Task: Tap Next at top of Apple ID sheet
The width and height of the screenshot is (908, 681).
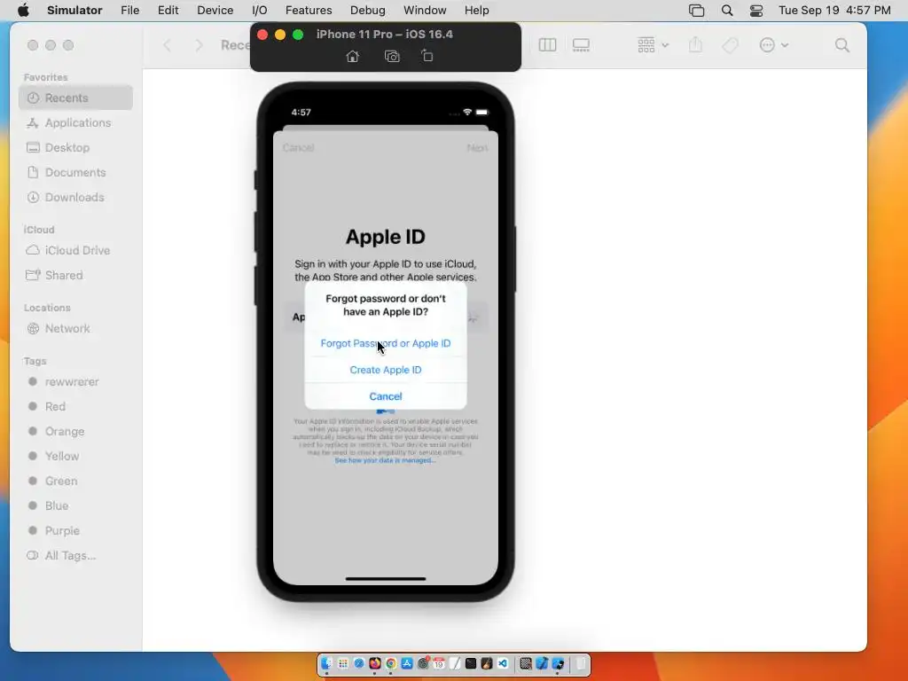Action: coord(477,148)
